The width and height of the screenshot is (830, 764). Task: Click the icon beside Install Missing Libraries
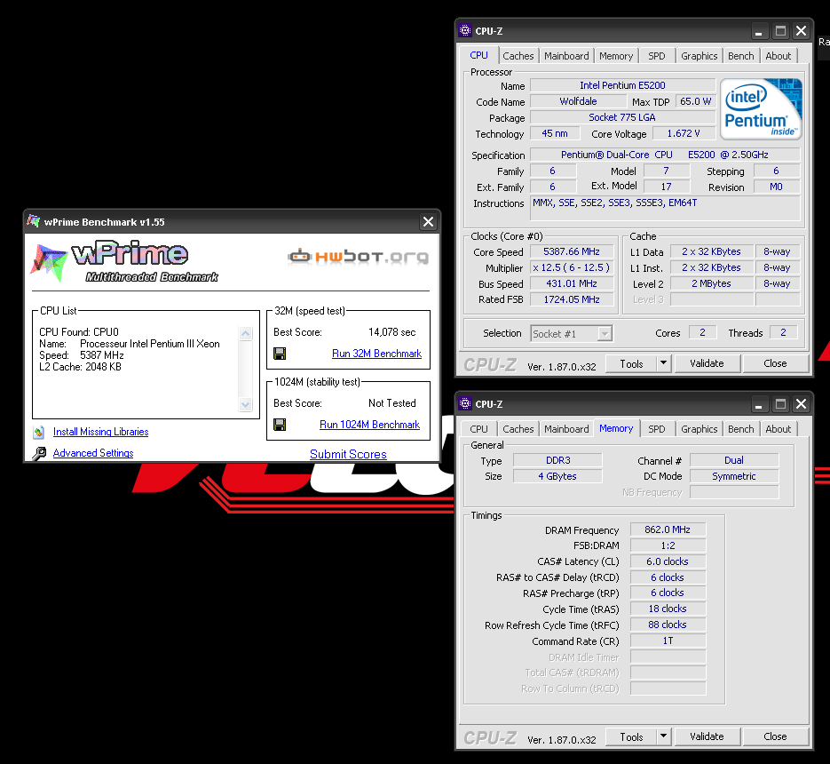pos(39,433)
